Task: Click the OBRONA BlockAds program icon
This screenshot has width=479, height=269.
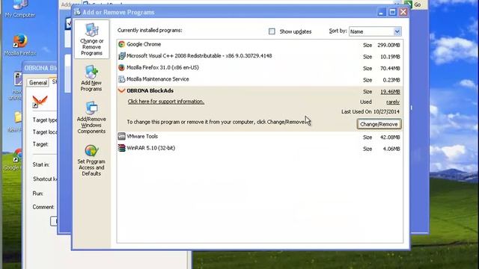Action: 121,90
